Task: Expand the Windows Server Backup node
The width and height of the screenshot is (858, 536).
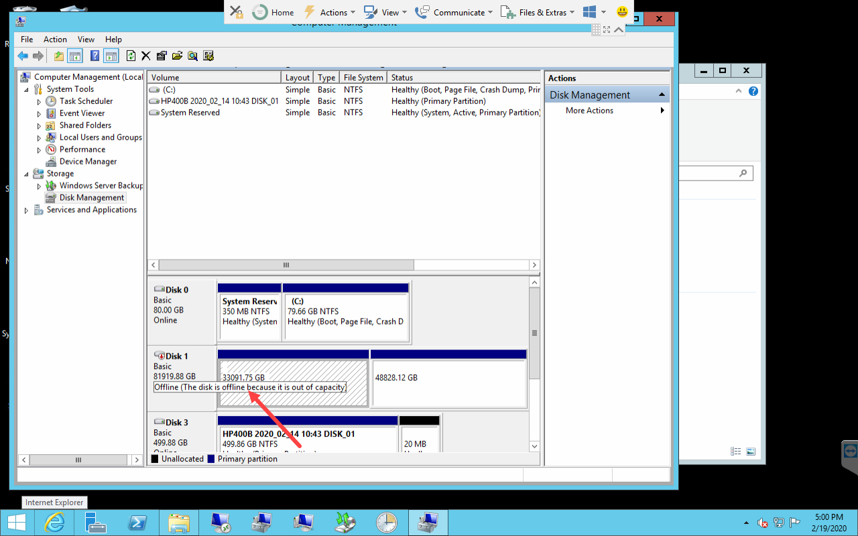Action: (40, 186)
